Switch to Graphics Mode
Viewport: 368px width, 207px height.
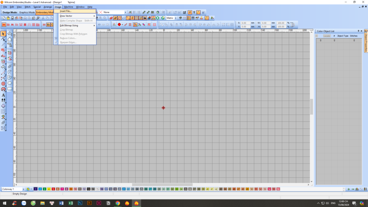click(x=27, y=12)
